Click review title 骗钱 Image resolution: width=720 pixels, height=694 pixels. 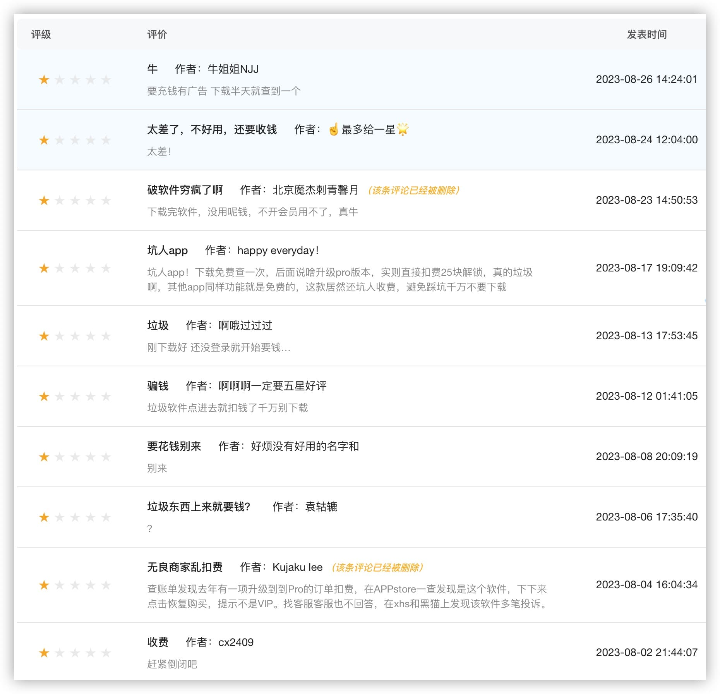[158, 386]
